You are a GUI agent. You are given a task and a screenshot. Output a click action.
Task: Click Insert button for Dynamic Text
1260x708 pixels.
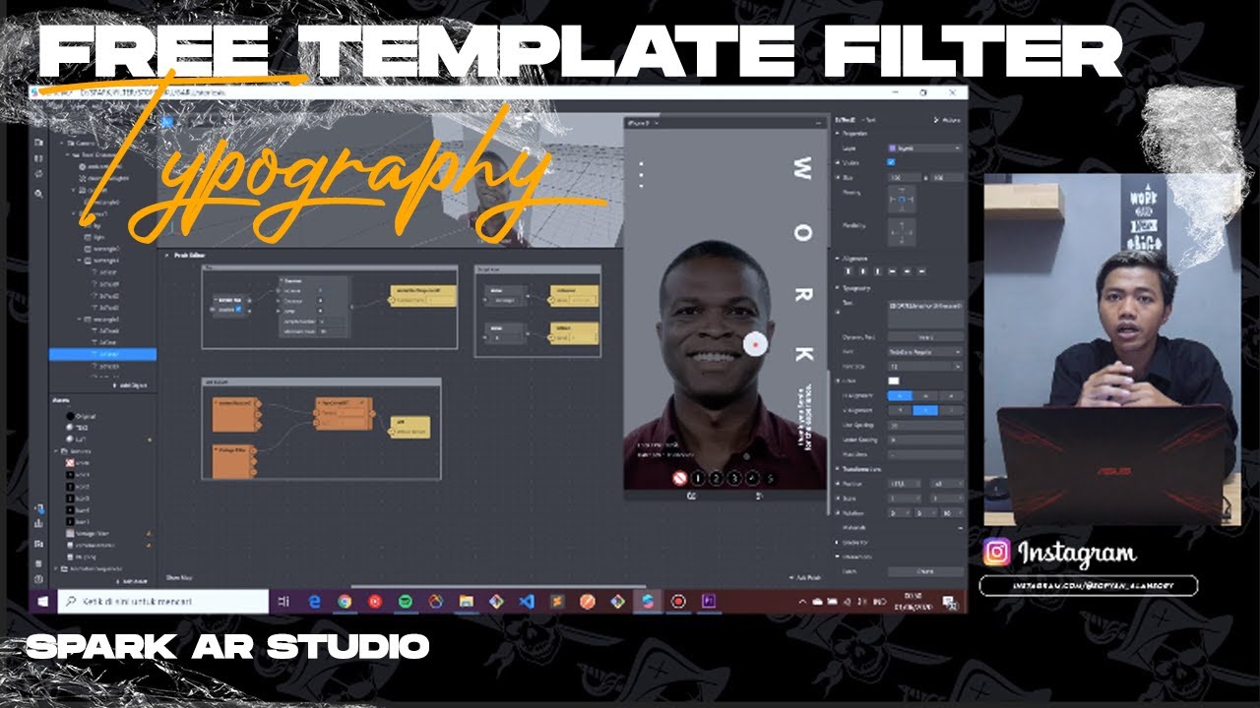click(924, 337)
